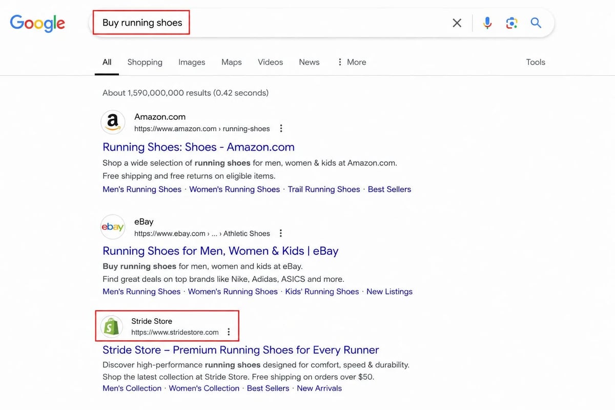Open 'Running Shoes for Men, Women & Kids | eBay'
This screenshot has width=615, height=410.
pyautogui.click(x=220, y=251)
